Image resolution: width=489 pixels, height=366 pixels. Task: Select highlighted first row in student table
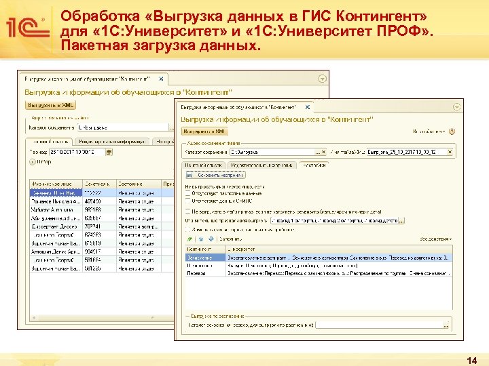(102, 193)
